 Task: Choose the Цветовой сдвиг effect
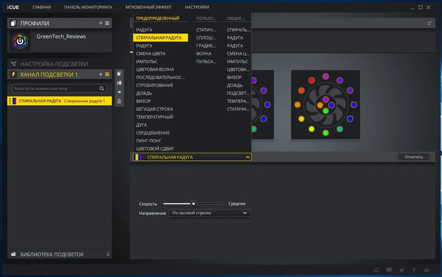tap(155, 149)
